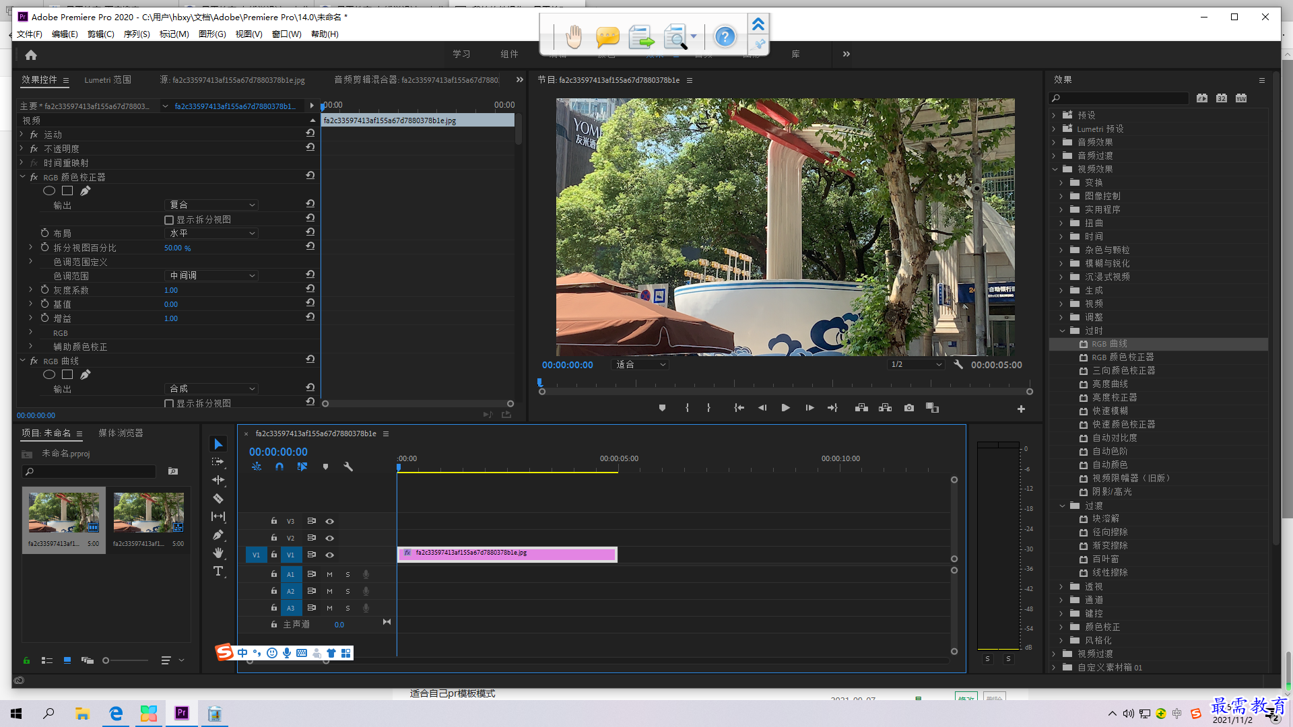Reset the 运动 effect
Viewport: 1293px width, 727px height.
(310, 133)
